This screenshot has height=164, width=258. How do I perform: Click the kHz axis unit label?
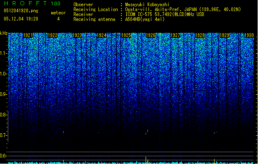[x=4, y=33]
